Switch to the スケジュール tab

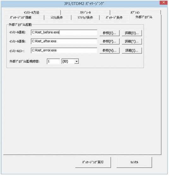click(85, 12)
